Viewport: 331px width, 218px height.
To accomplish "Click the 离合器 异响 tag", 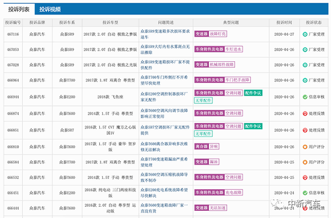I will [x=206, y=147].
